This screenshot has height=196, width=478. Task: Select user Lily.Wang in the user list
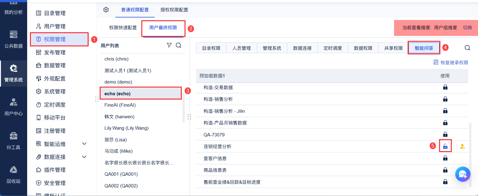pyautogui.click(x=127, y=128)
